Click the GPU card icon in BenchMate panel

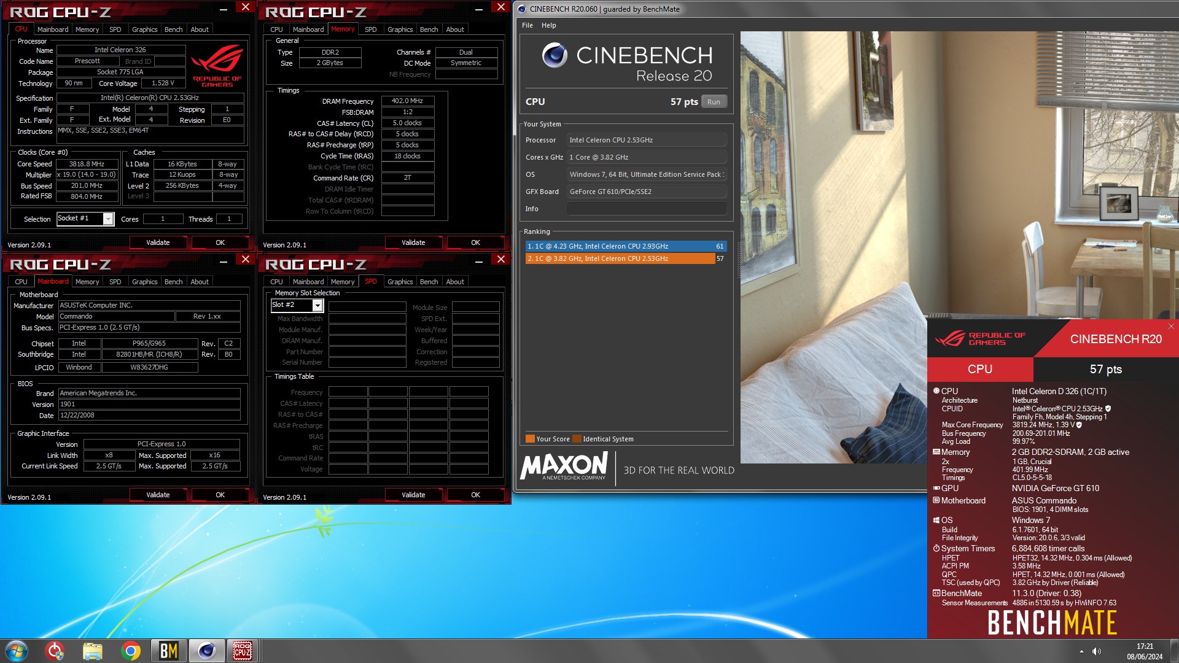tap(936, 488)
